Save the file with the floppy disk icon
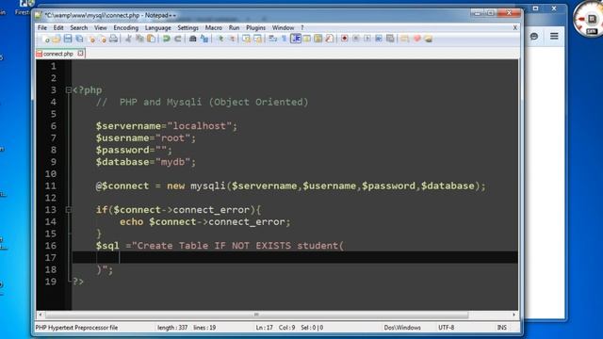Image resolution: width=603 pixels, height=339 pixels. click(68, 39)
